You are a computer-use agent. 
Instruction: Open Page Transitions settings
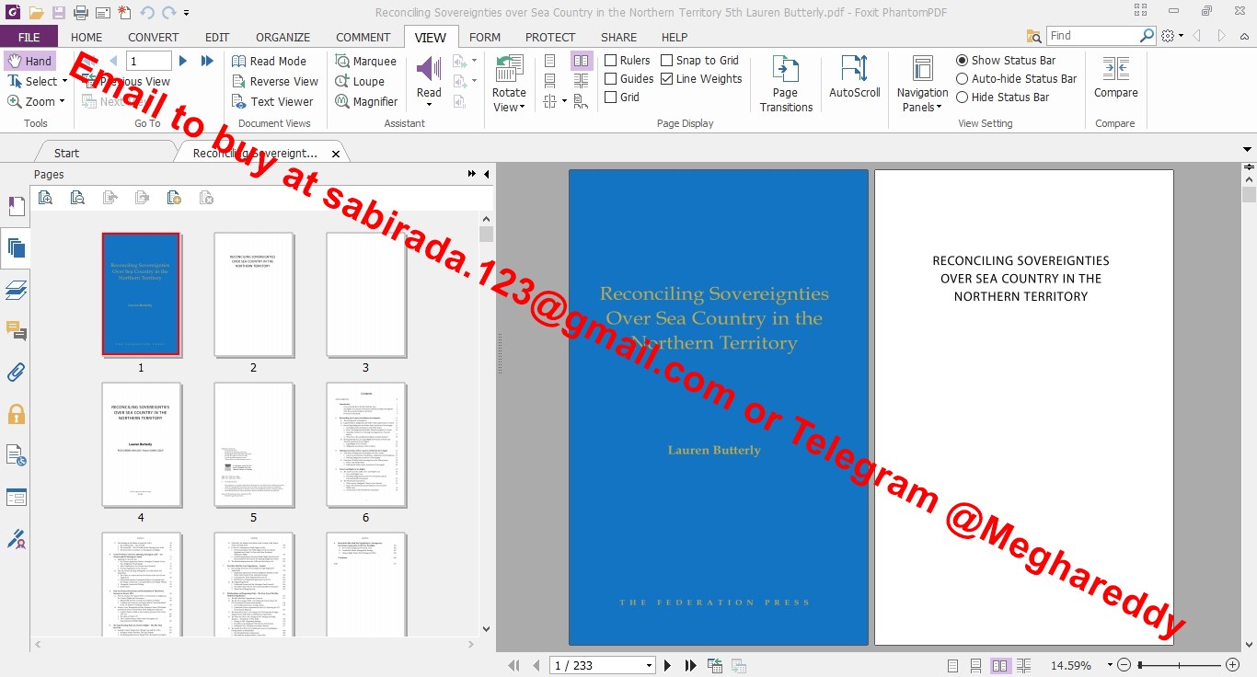(x=786, y=84)
